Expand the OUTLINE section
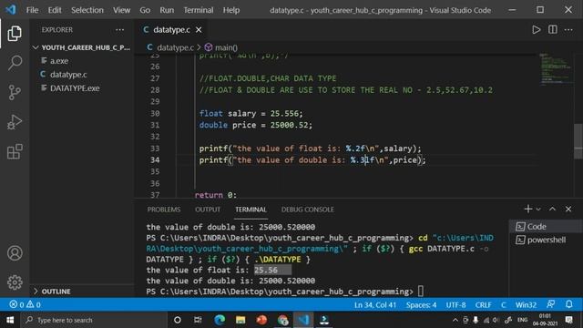The width and height of the screenshot is (583, 328). tap(82, 292)
